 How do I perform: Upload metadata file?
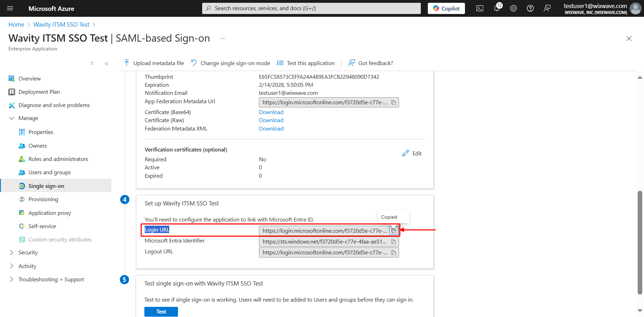pyautogui.click(x=154, y=63)
